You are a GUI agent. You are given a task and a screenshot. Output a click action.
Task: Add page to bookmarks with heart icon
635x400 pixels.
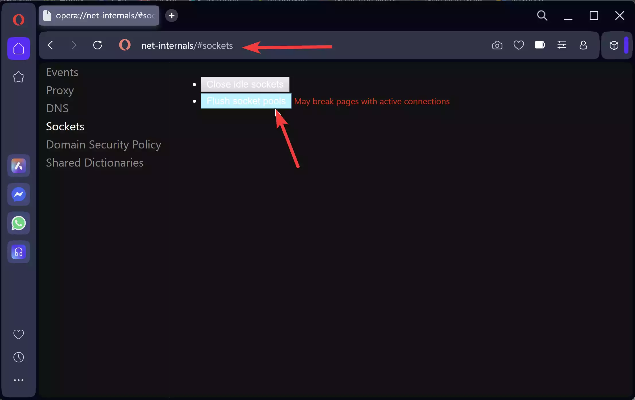click(x=519, y=45)
